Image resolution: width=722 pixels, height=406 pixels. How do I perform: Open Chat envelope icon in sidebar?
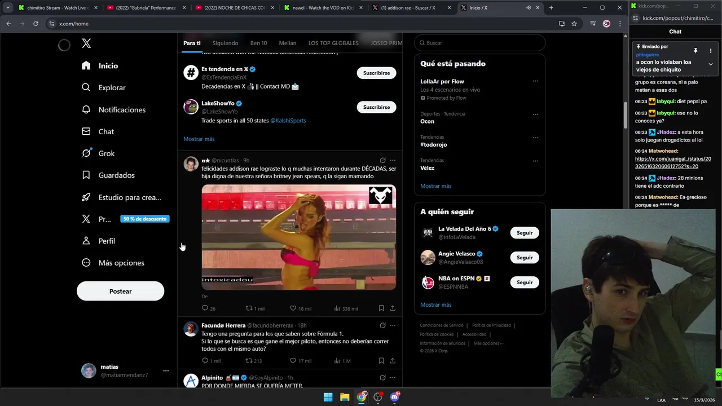click(86, 131)
